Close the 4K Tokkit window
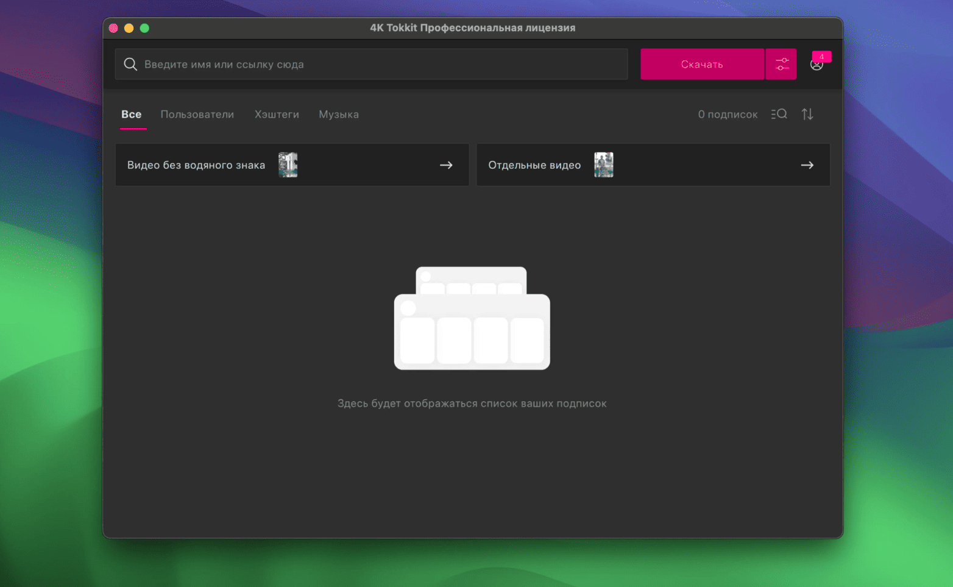Screen dimensions: 953x587 (113, 28)
